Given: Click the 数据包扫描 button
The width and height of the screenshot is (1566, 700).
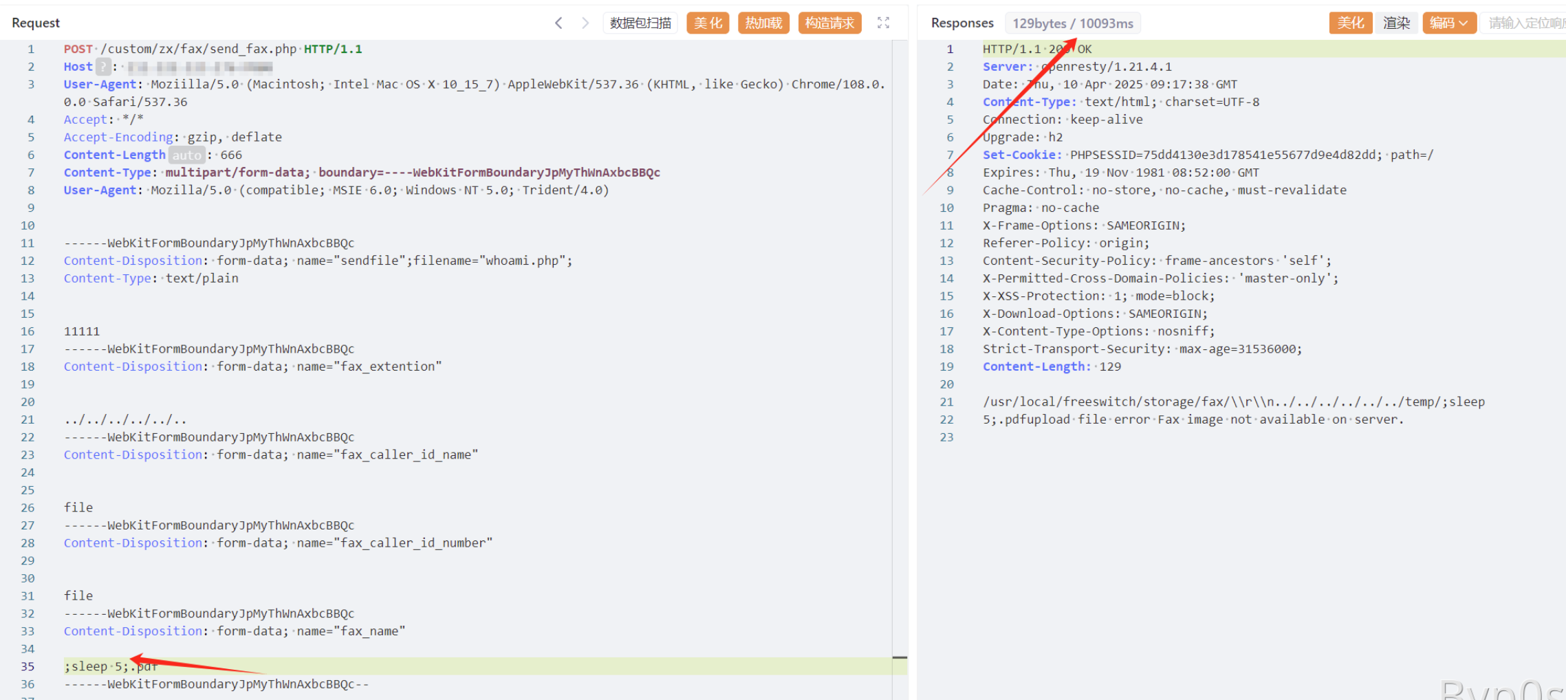Looking at the screenshot, I should click(x=640, y=23).
